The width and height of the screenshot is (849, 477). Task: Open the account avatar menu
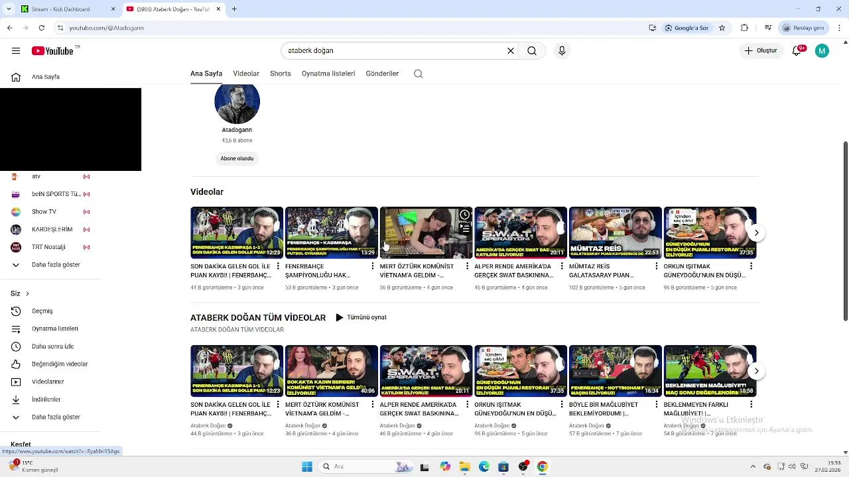(822, 51)
